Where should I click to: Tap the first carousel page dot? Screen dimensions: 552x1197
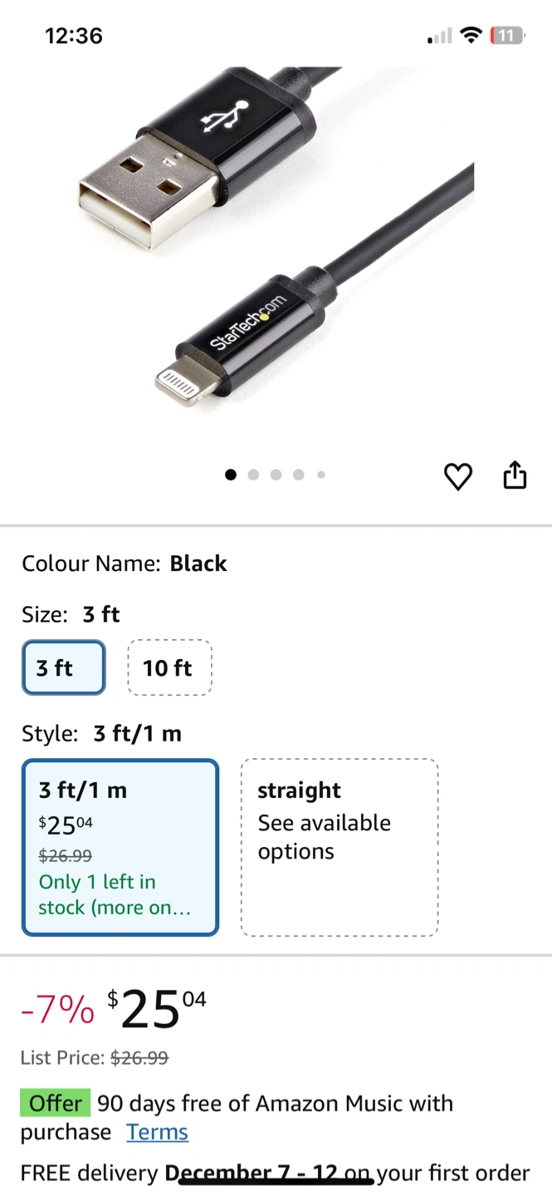[231, 475]
